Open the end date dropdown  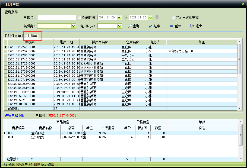point(151,17)
